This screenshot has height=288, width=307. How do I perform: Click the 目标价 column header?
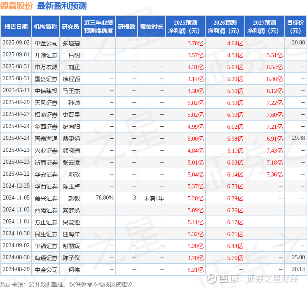295,27
